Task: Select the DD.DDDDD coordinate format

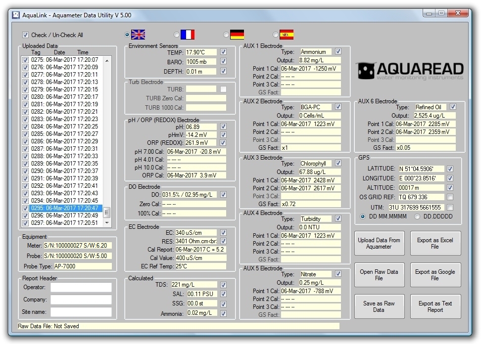Action: click(x=417, y=216)
